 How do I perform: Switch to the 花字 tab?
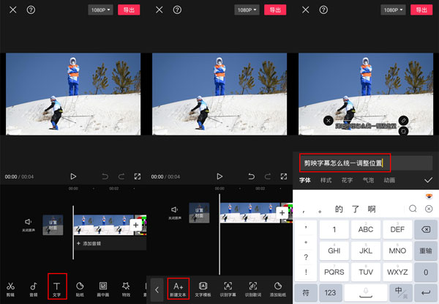coord(347,179)
